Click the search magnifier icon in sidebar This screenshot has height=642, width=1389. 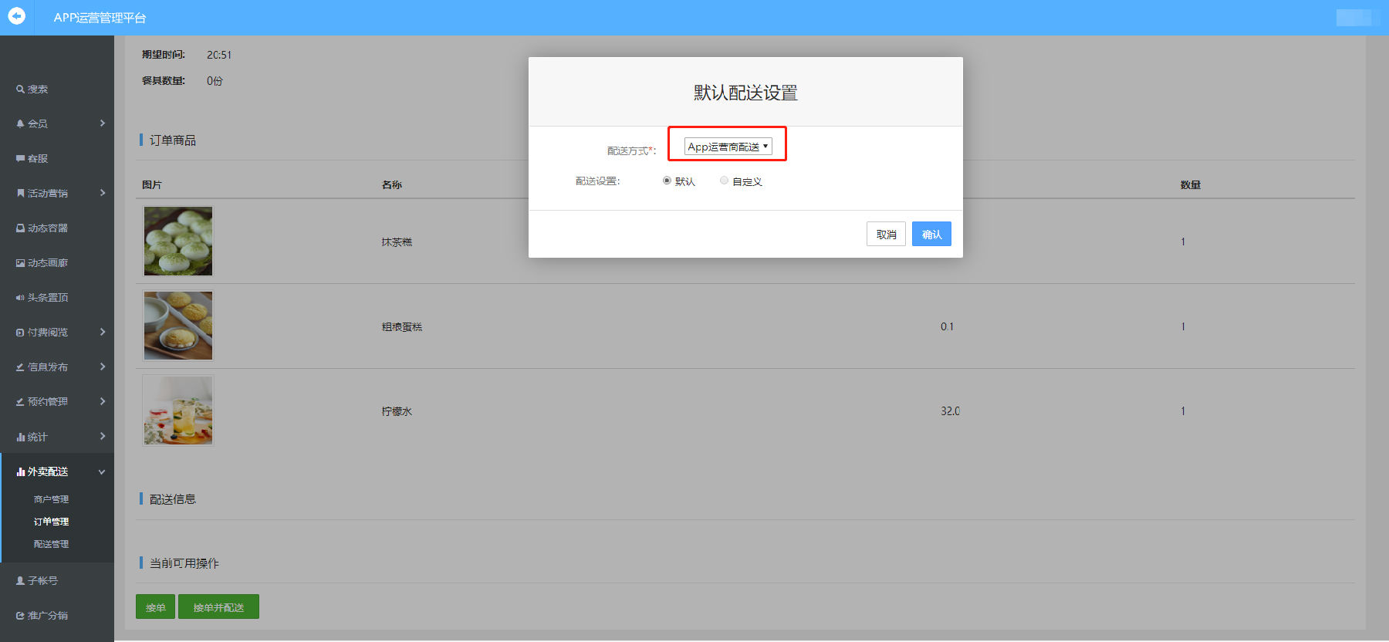tap(20, 90)
